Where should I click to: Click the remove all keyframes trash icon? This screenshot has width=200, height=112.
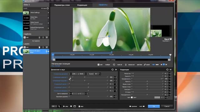[126, 65]
